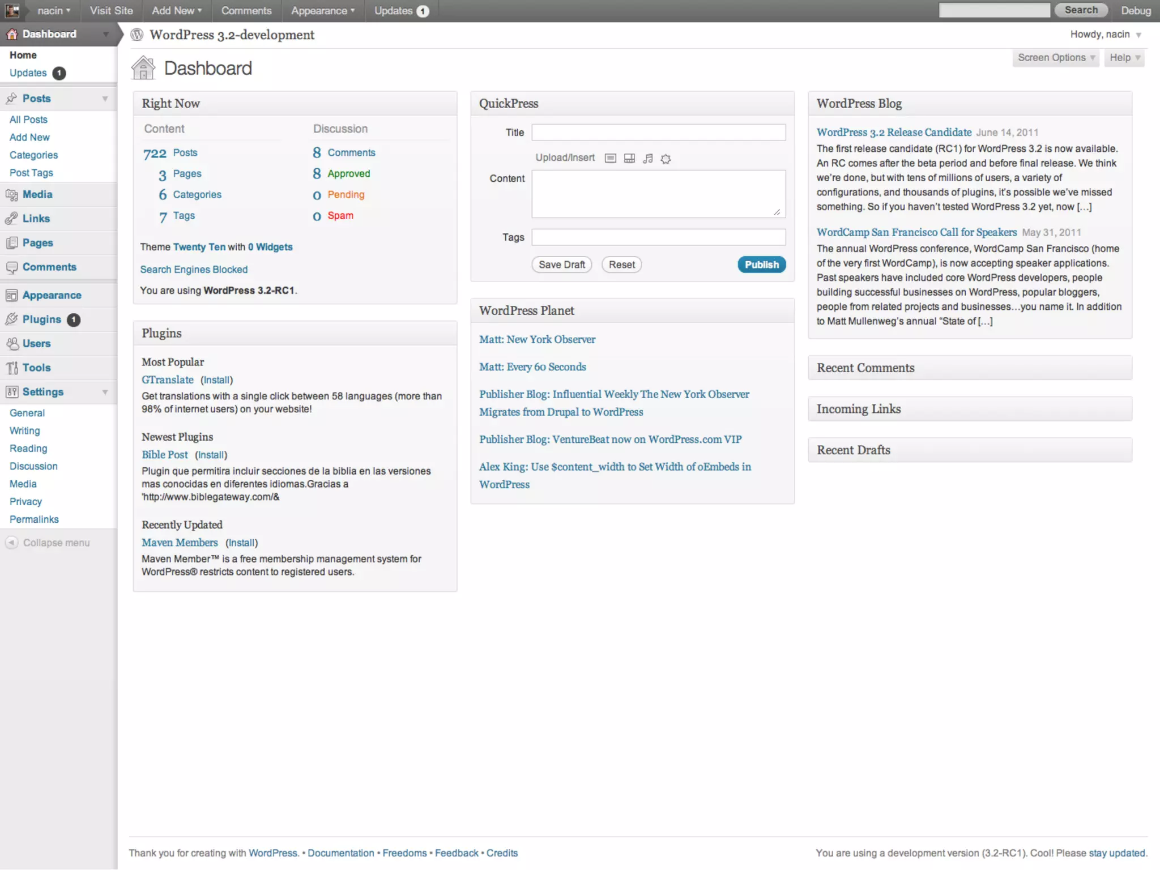Click the Add Audio music note icon

(648, 159)
